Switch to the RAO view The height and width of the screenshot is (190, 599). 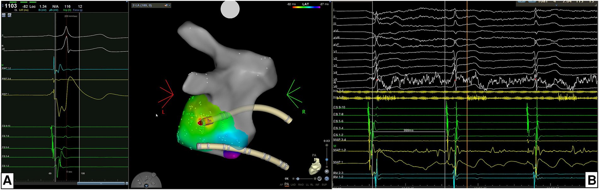click(x=301, y=185)
